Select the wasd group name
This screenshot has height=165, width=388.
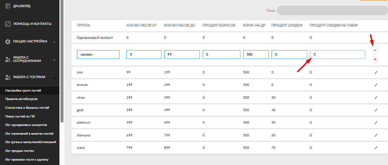81,148
